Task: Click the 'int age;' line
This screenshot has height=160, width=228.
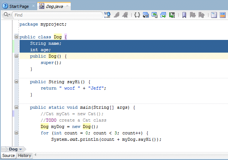Action: (40, 50)
